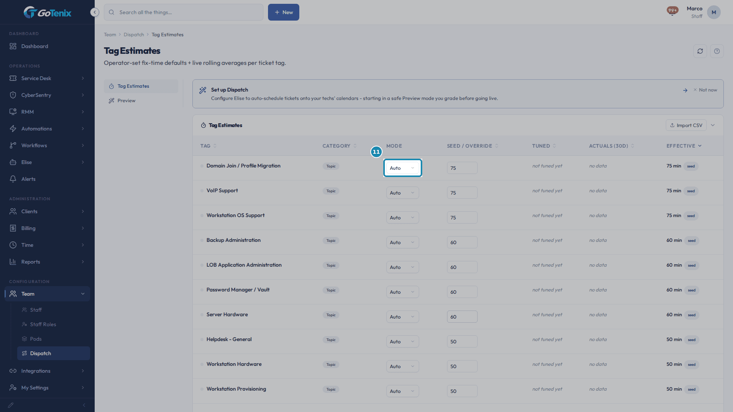Collapse the Team menu
Image resolution: width=733 pixels, height=412 pixels.
(x=47, y=294)
